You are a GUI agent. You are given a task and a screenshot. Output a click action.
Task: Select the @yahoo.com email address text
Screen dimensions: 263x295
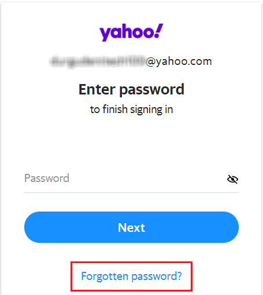pos(179,61)
